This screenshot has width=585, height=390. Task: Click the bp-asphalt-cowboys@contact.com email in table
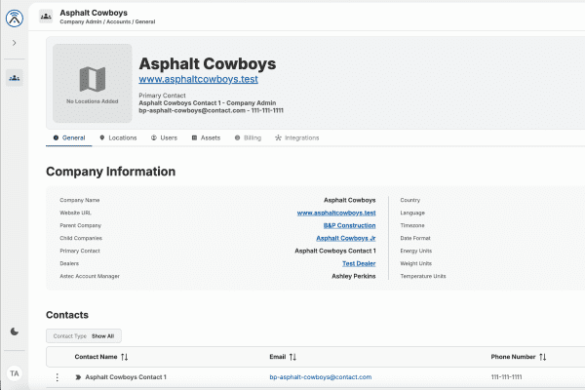[x=321, y=377]
